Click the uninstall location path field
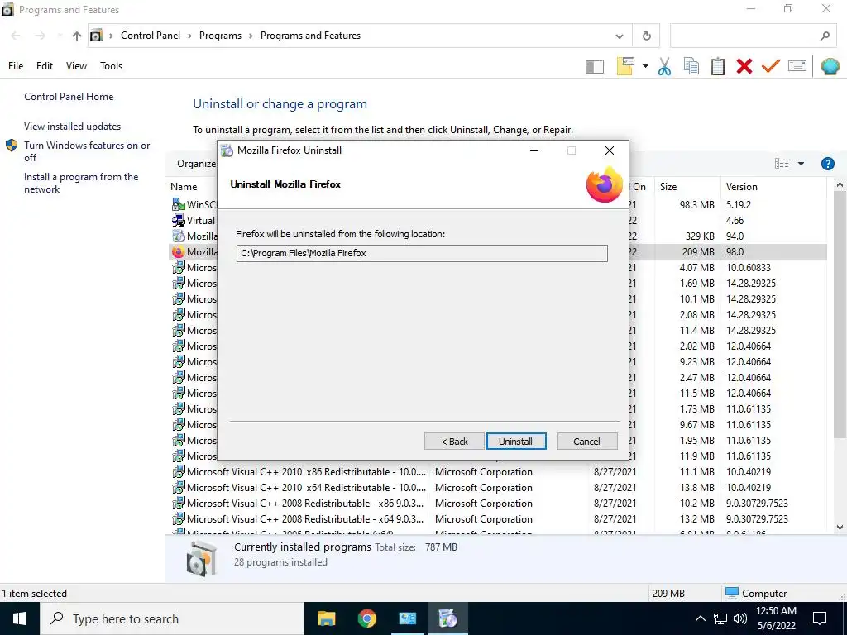Image resolution: width=847 pixels, height=635 pixels. (x=422, y=253)
